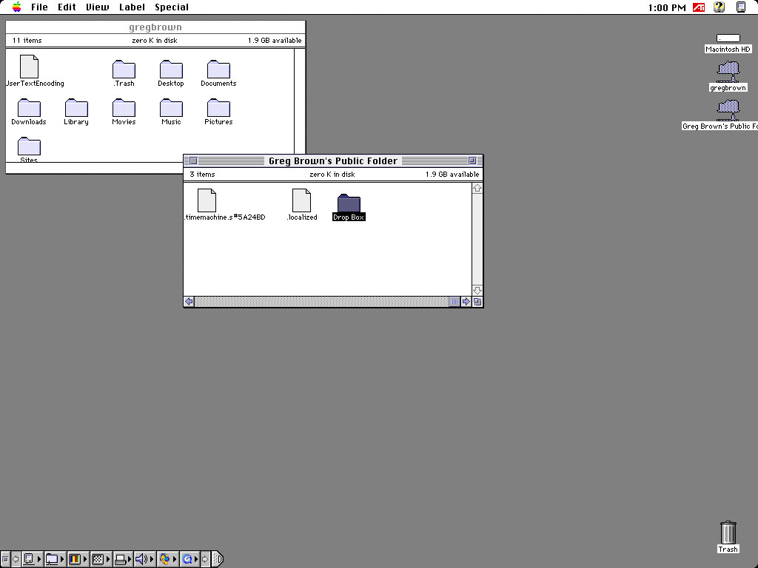
Task: Click the Public Folder window grow box
Action: (477, 302)
